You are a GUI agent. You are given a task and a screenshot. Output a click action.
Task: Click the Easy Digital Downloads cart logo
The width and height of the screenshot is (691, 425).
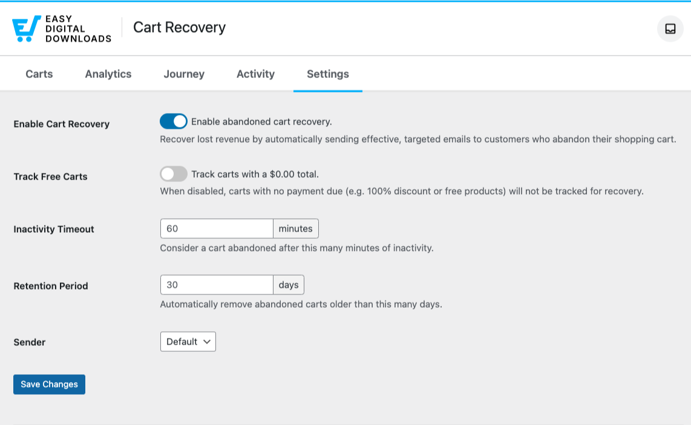click(27, 28)
